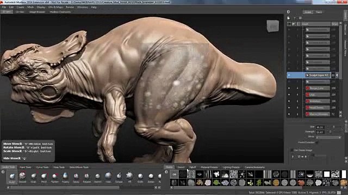Switch to the Curve Tools tab
This screenshot has width=348, height=195.
point(42,167)
